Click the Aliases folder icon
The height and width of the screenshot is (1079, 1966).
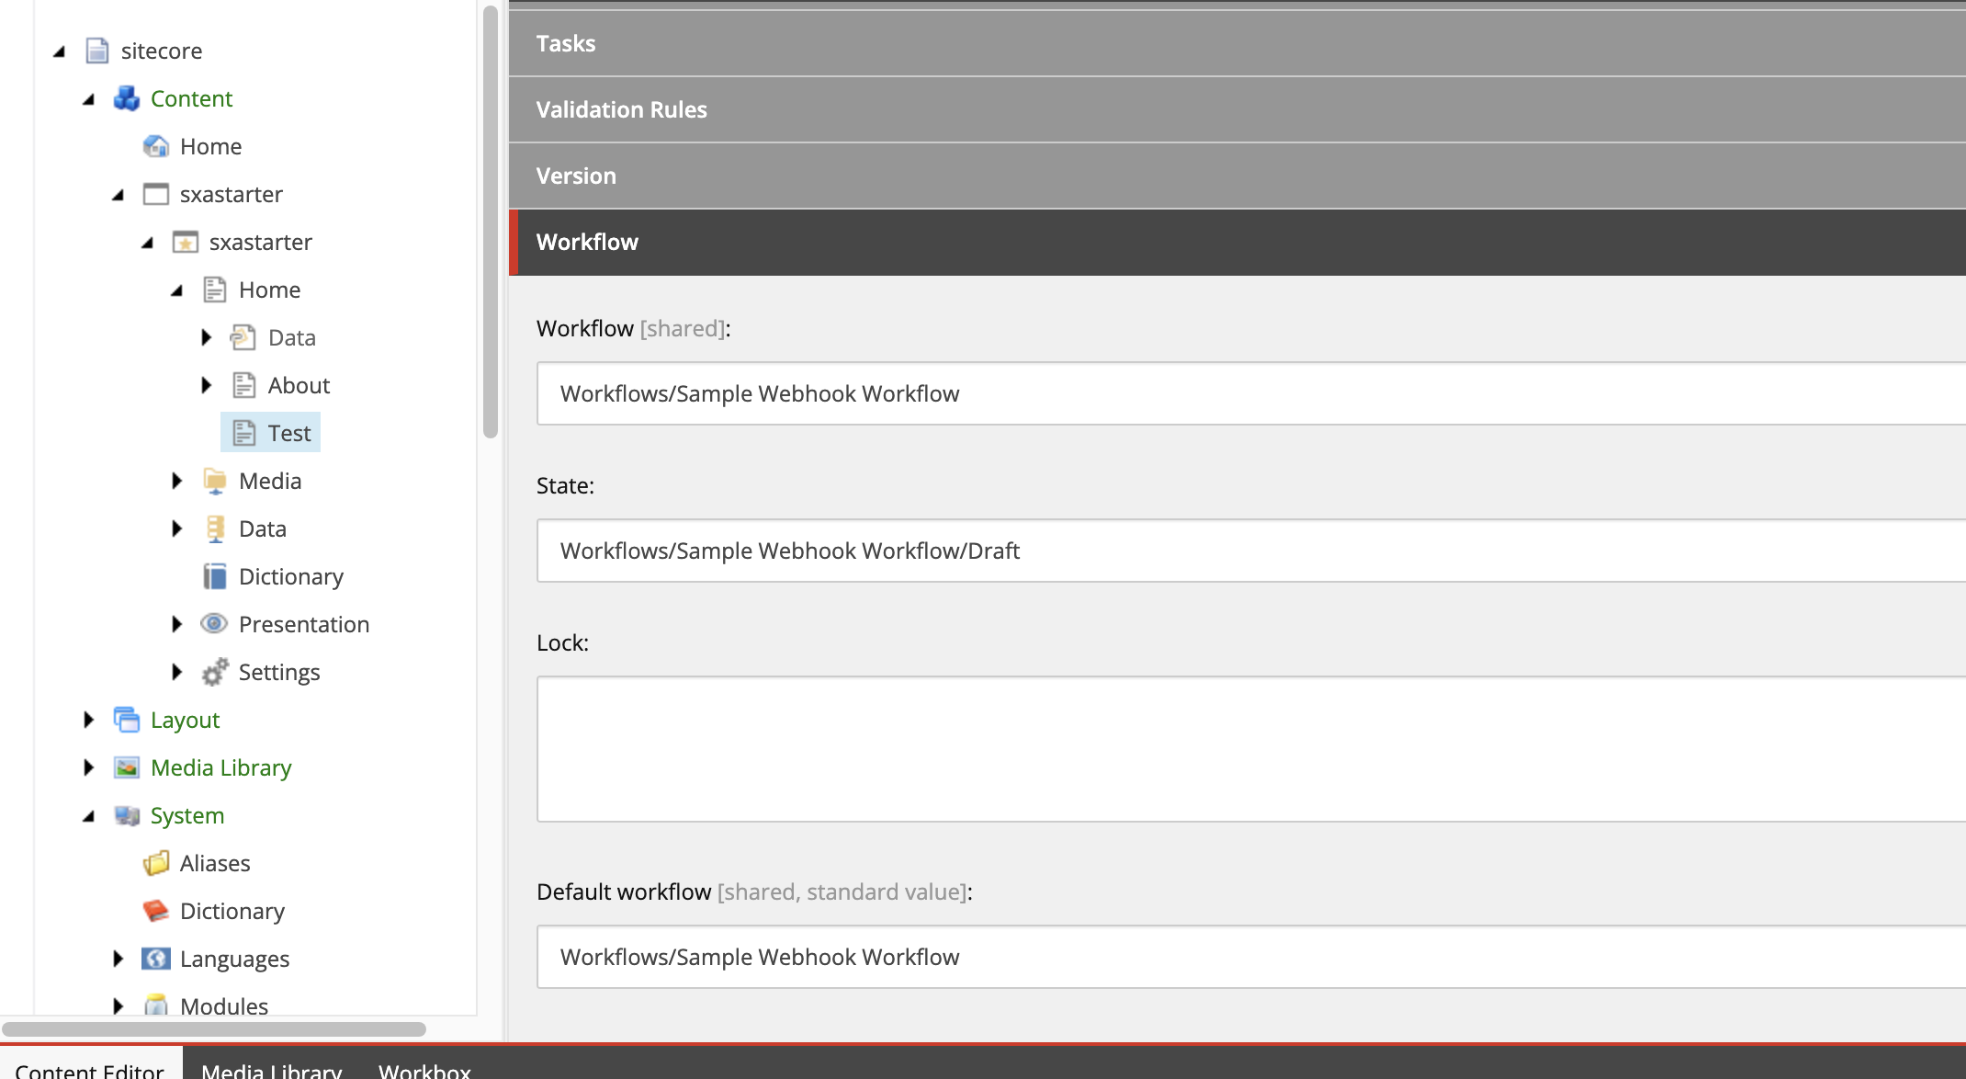156,863
